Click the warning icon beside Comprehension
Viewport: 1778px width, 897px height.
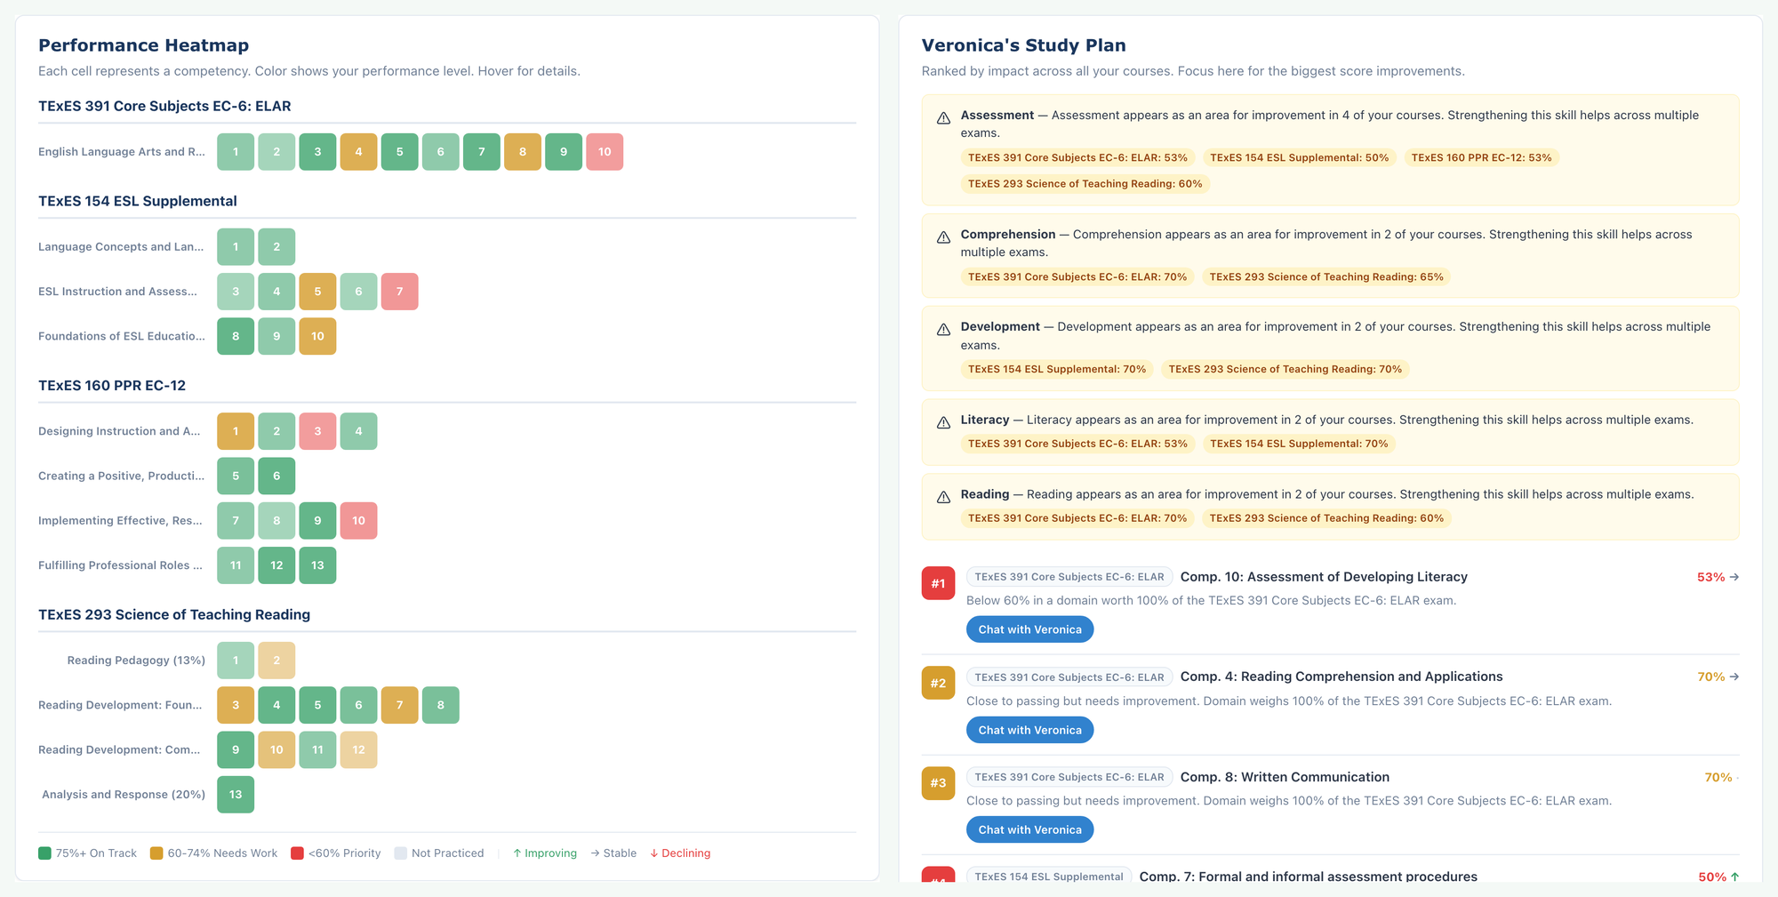[943, 237]
